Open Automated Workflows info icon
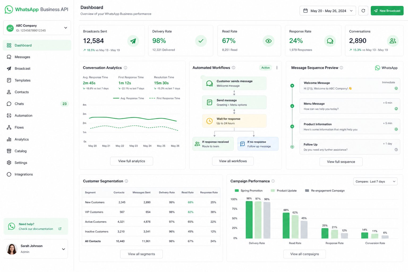 [x=233, y=68]
